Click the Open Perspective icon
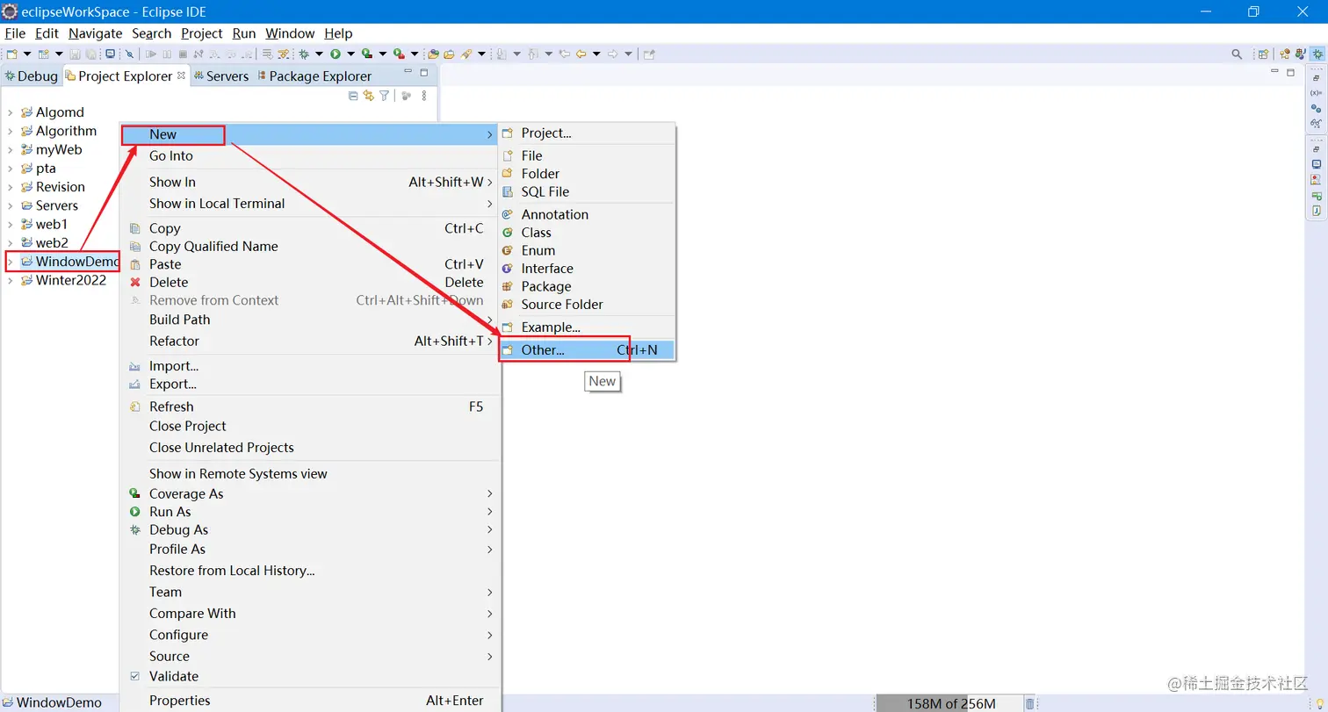Image resolution: width=1328 pixels, height=712 pixels. [1263, 54]
